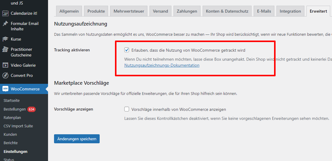Switch to the Versand tab

point(161,11)
